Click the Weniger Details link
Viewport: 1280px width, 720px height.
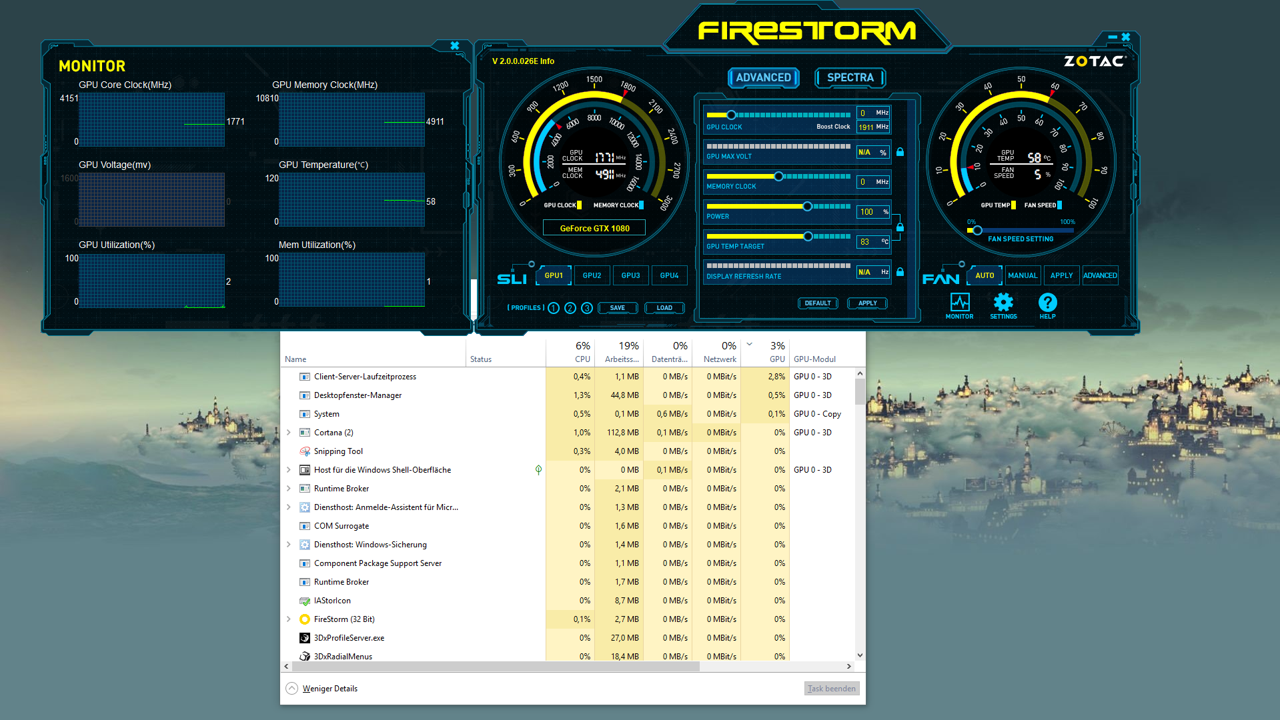click(x=330, y=689)
